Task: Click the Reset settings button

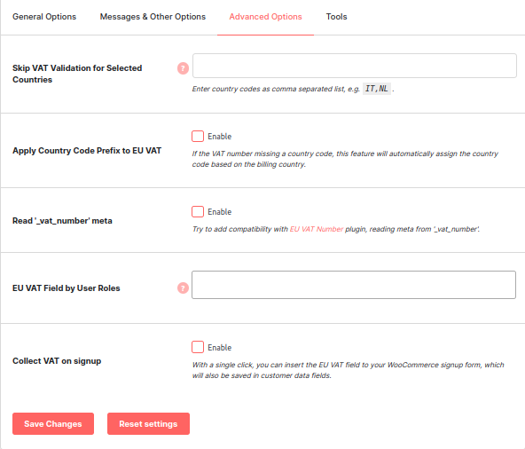Action: pyautogui.click(x=148, y=424)
